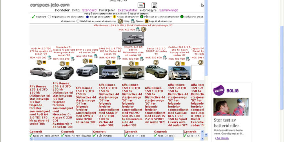Viewport: 284px width, 142px height.
Task: Click the floppy disk save icon
Action: click(x=154, y=5)
